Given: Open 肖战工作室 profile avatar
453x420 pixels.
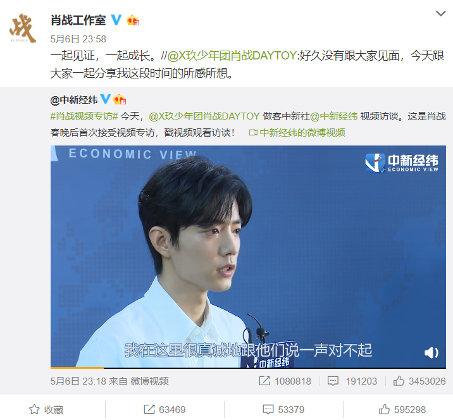Looking at the screenshot, I should pyautogui.click(x=23, y=28).
